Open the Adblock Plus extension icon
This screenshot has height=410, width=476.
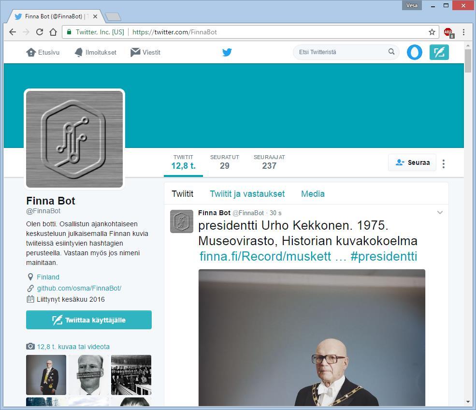coord(448,32)
